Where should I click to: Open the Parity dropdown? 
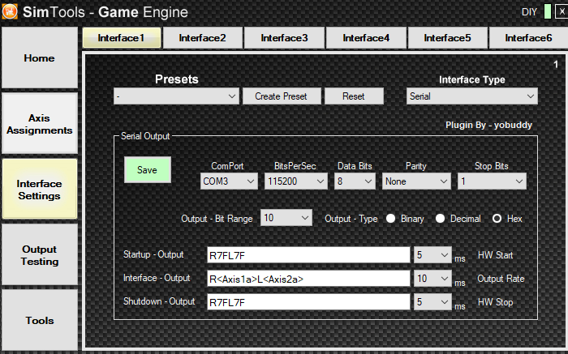[x=416, y=183]
